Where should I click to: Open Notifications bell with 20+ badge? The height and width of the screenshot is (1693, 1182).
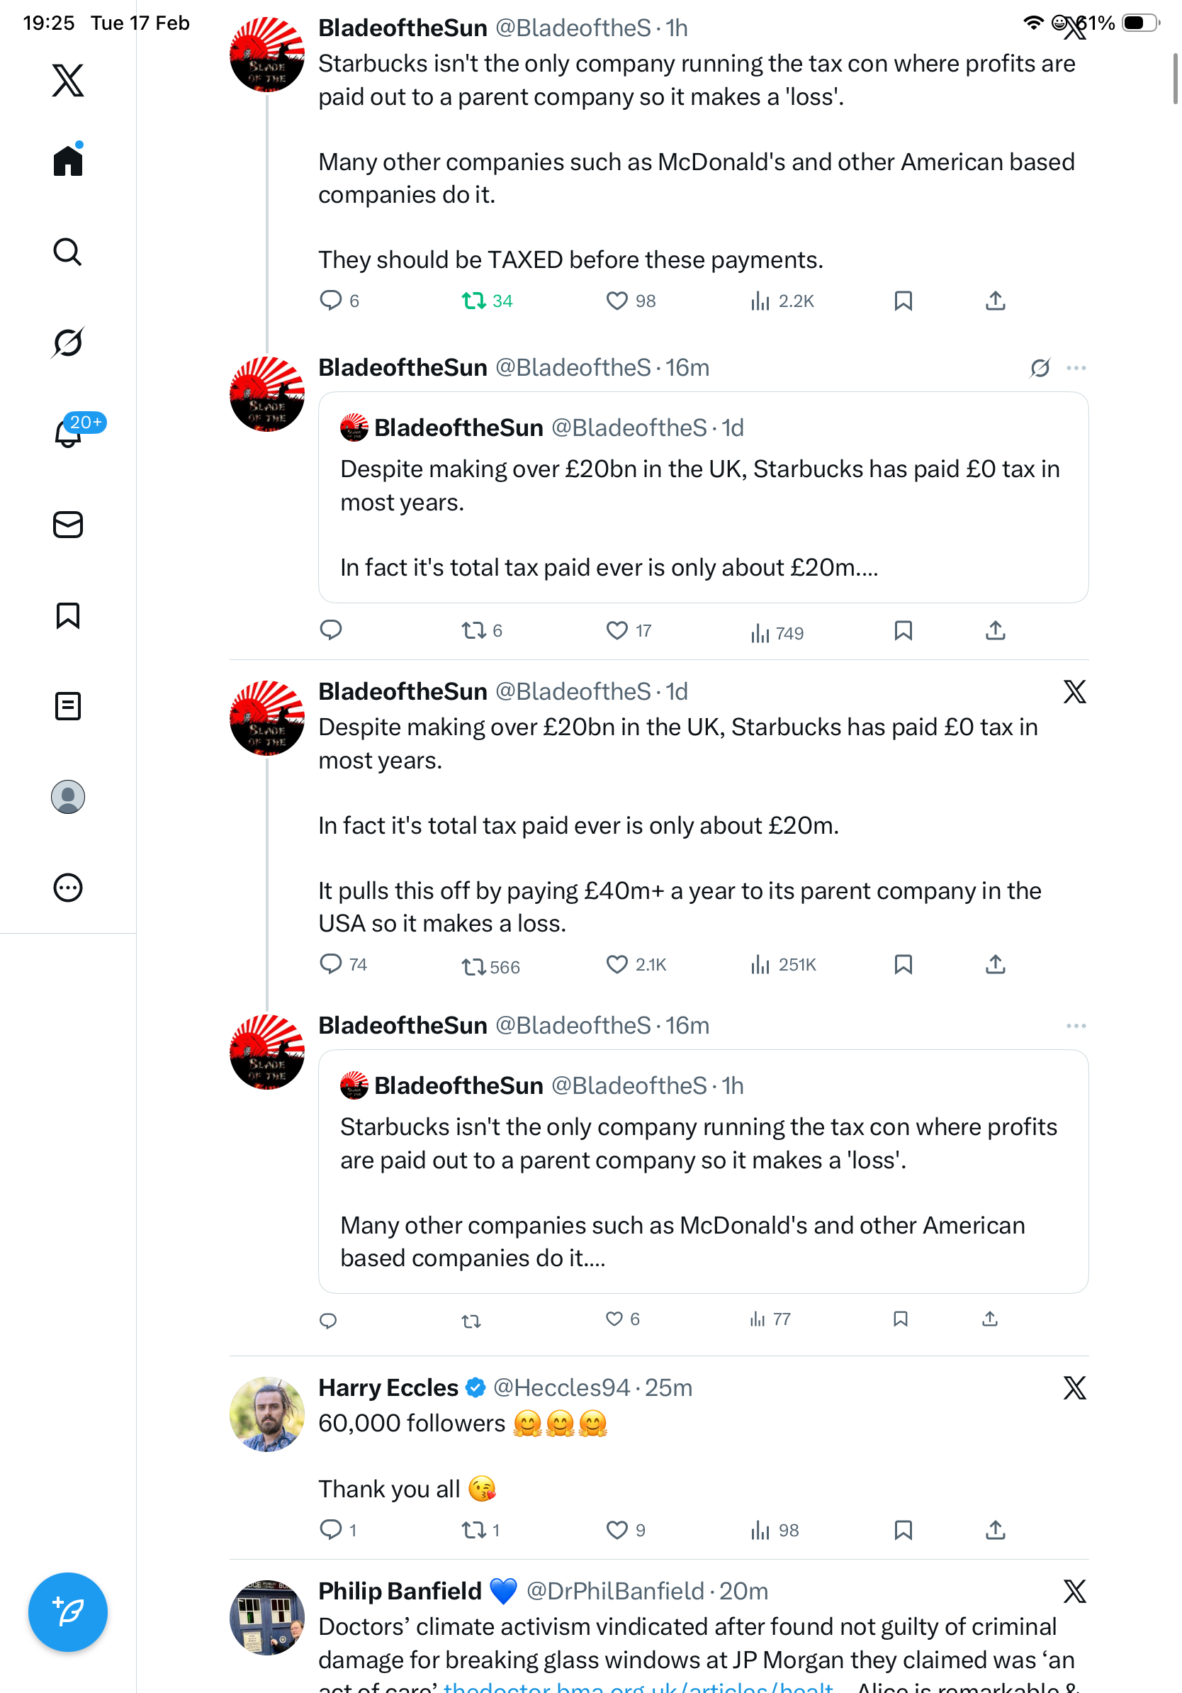point(68,434)
